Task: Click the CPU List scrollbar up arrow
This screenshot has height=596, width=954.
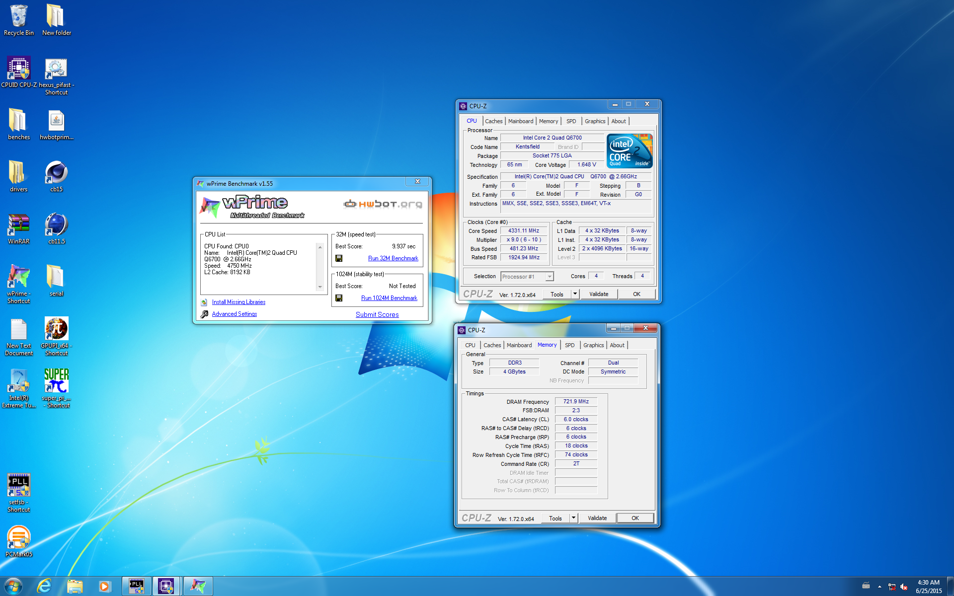Action: [320, 247]
